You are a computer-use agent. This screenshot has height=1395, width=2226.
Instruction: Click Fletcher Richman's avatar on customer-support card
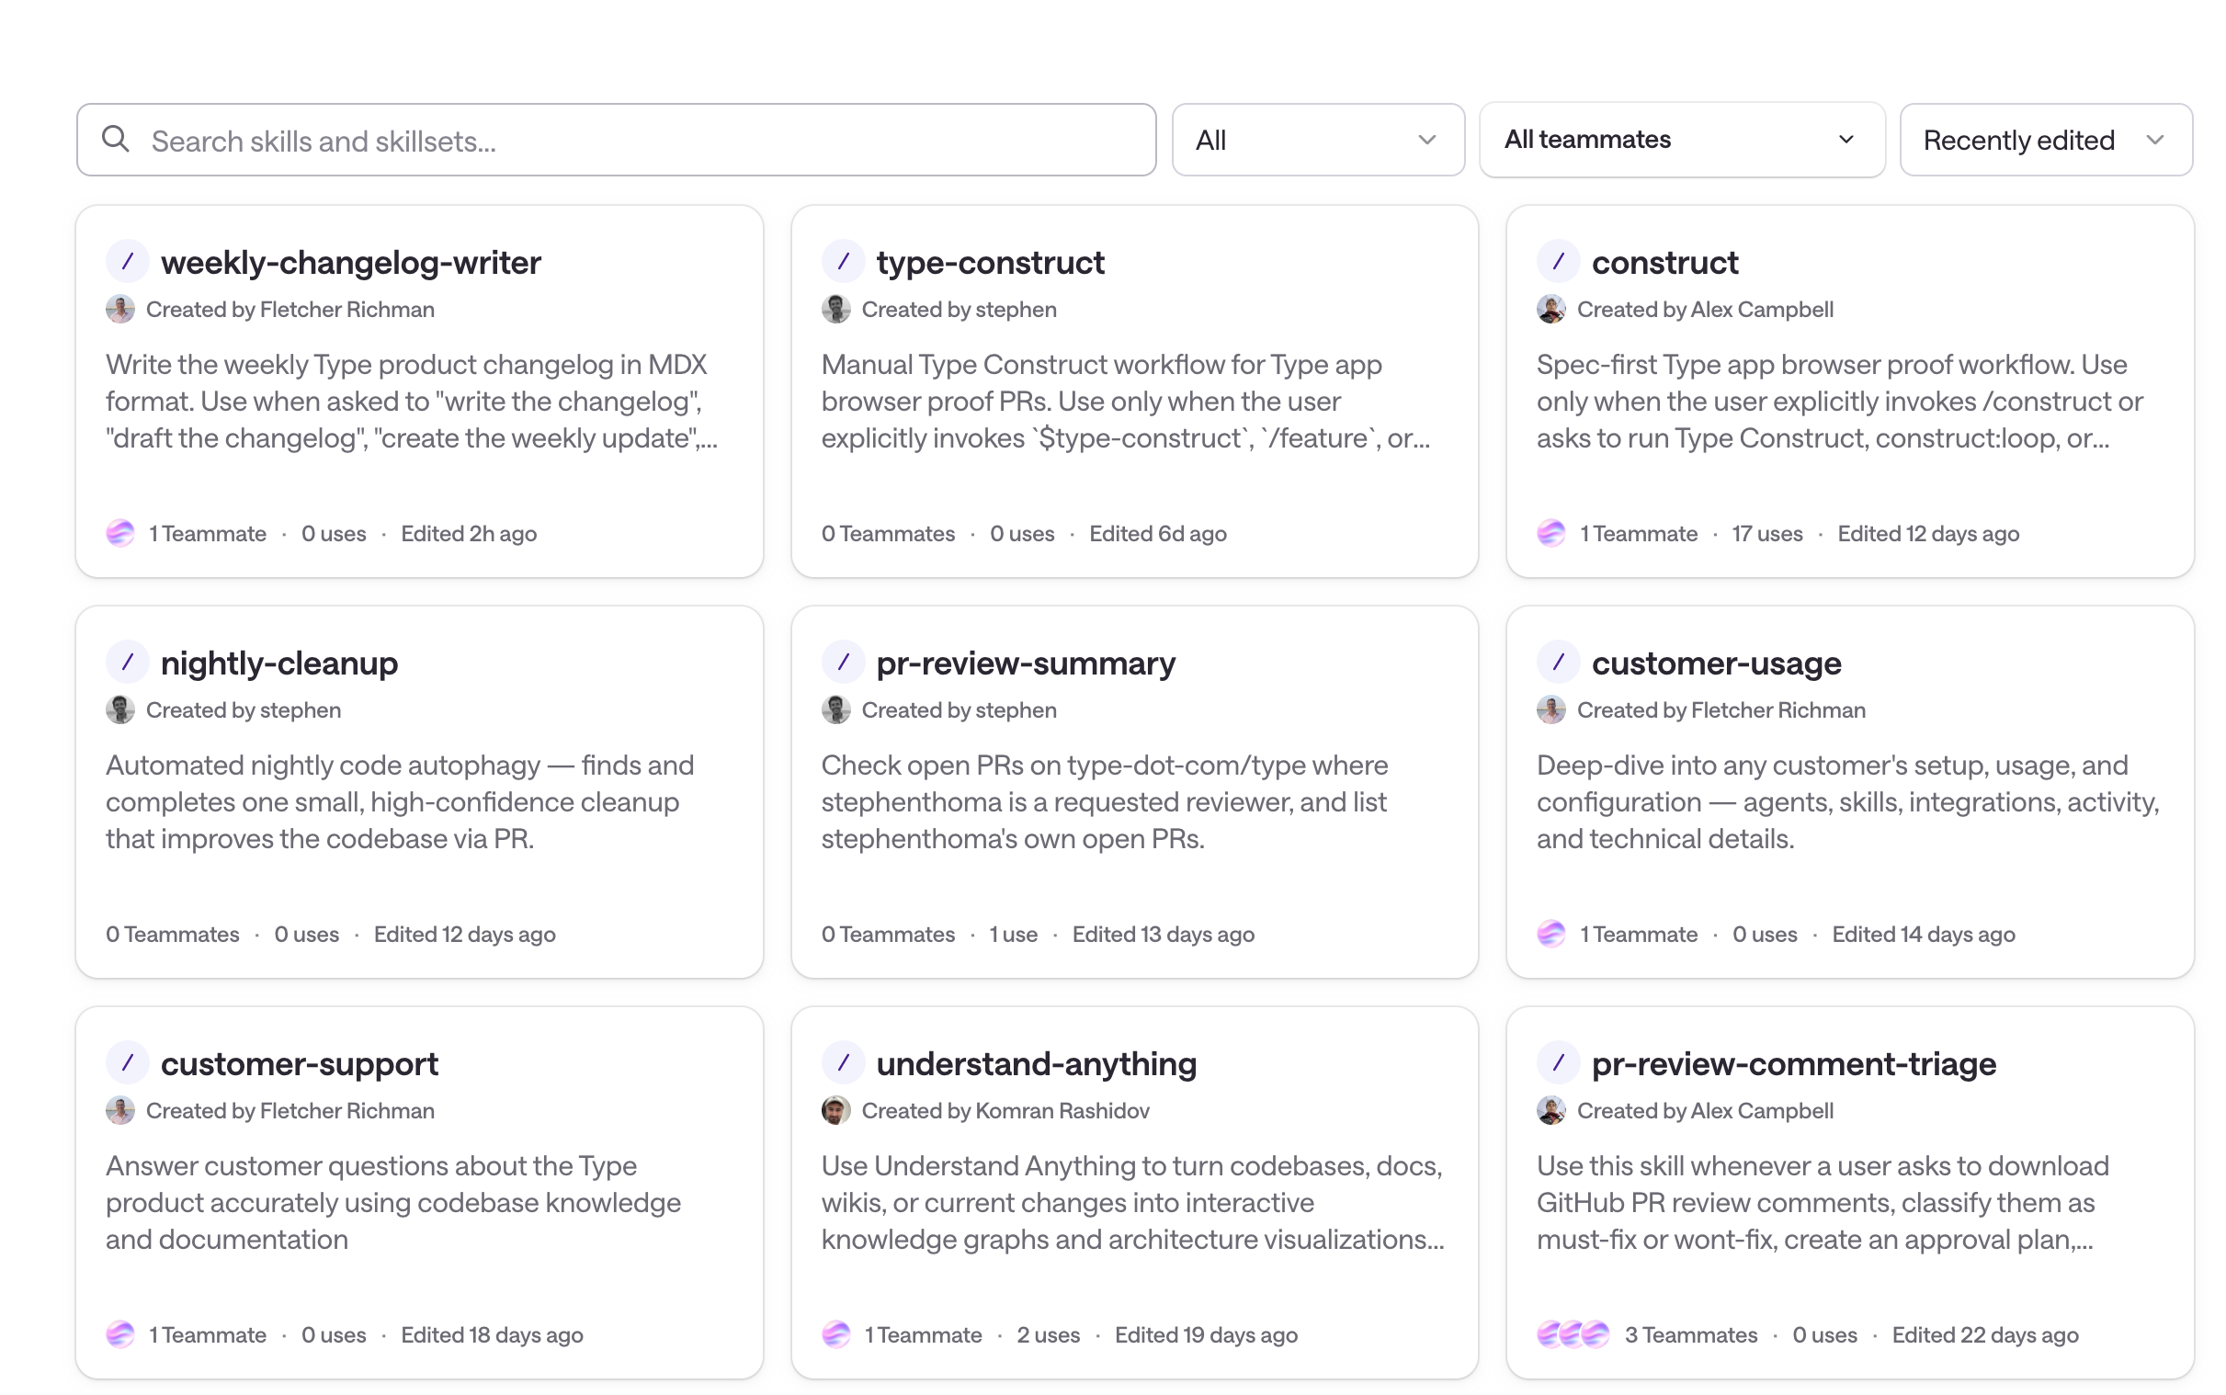coord(119,1110)
